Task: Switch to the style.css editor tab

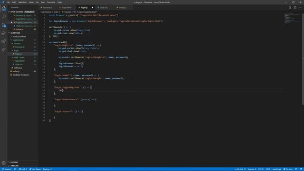Action: (104, 8)
